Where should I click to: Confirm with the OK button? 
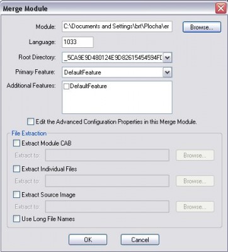tap(88, 239)
